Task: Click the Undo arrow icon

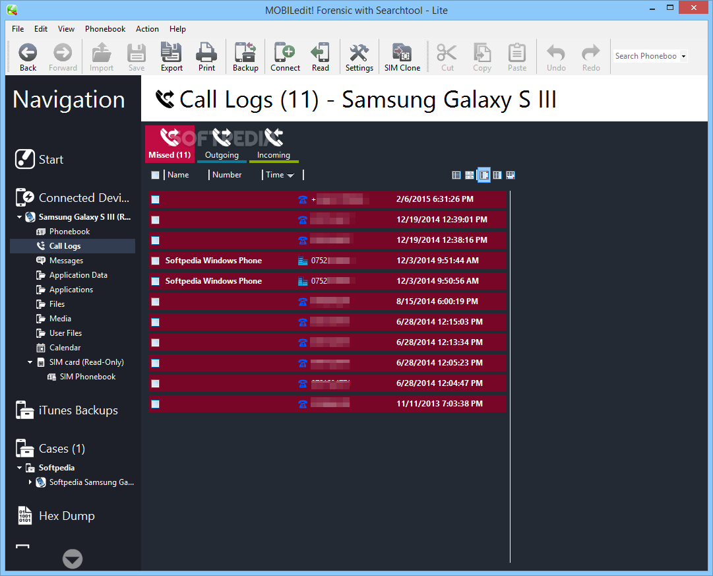Action: 555,53
